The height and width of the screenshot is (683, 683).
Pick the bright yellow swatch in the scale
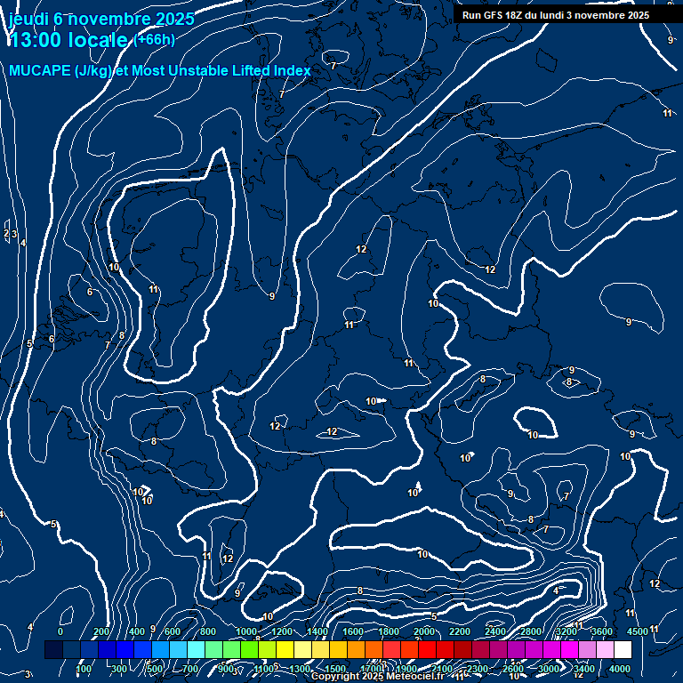285,649
